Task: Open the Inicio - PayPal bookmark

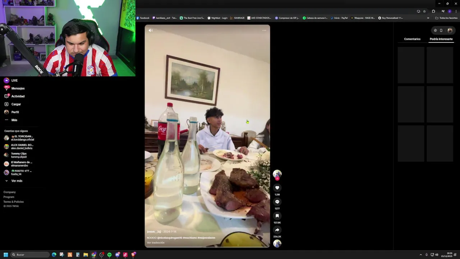Action: (x=339, y=18)
